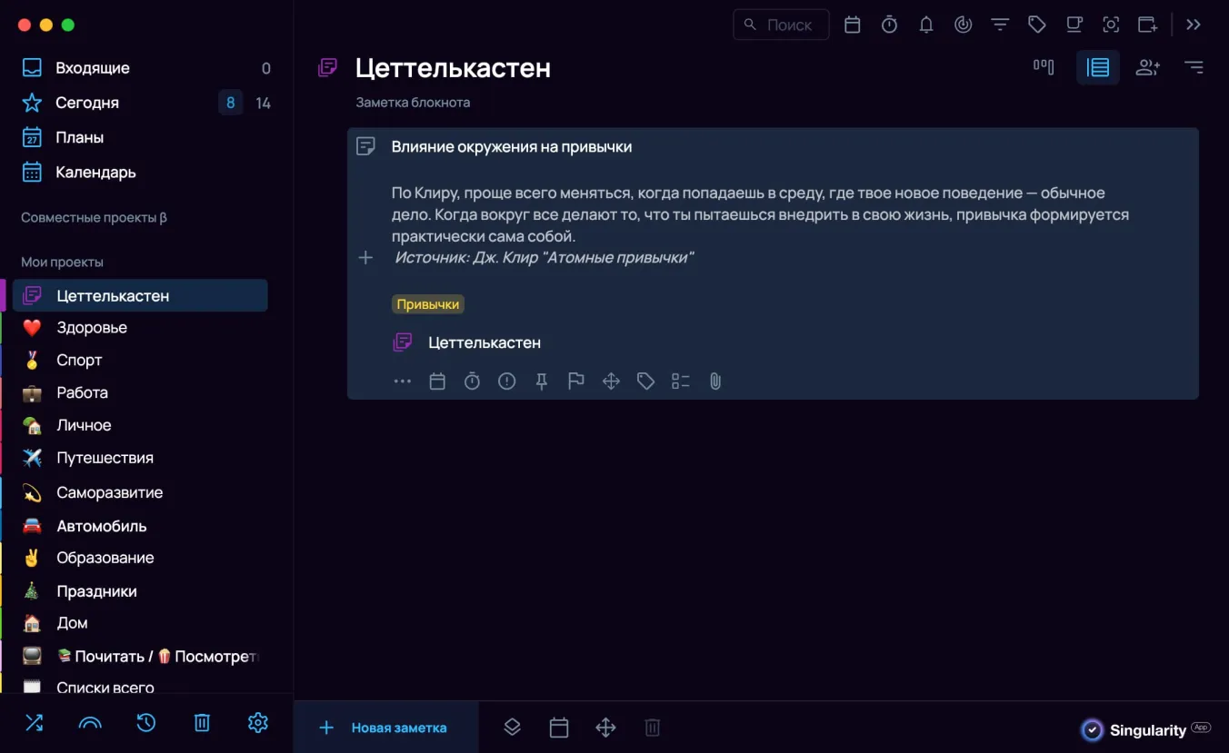Image resolution: width=1229 pixels, height=753 pixels.
Task: Collapse the Мои проекты section header
Action: 63,262
